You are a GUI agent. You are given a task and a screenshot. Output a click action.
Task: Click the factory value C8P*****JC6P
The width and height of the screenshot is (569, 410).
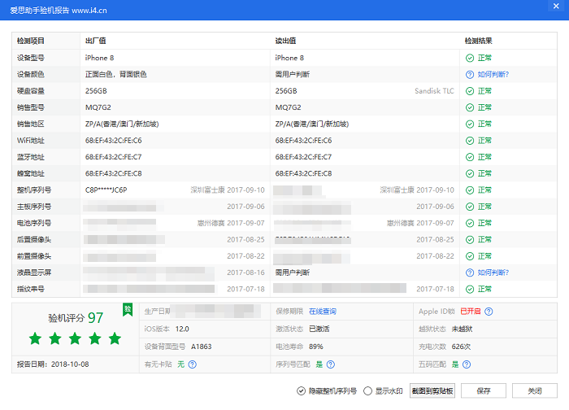click(x=106, y=190)
